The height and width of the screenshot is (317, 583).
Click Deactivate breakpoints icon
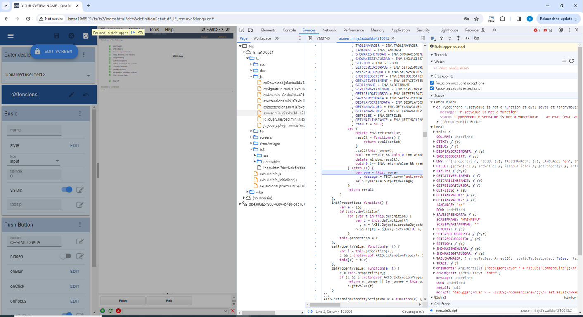click(477, 38)
